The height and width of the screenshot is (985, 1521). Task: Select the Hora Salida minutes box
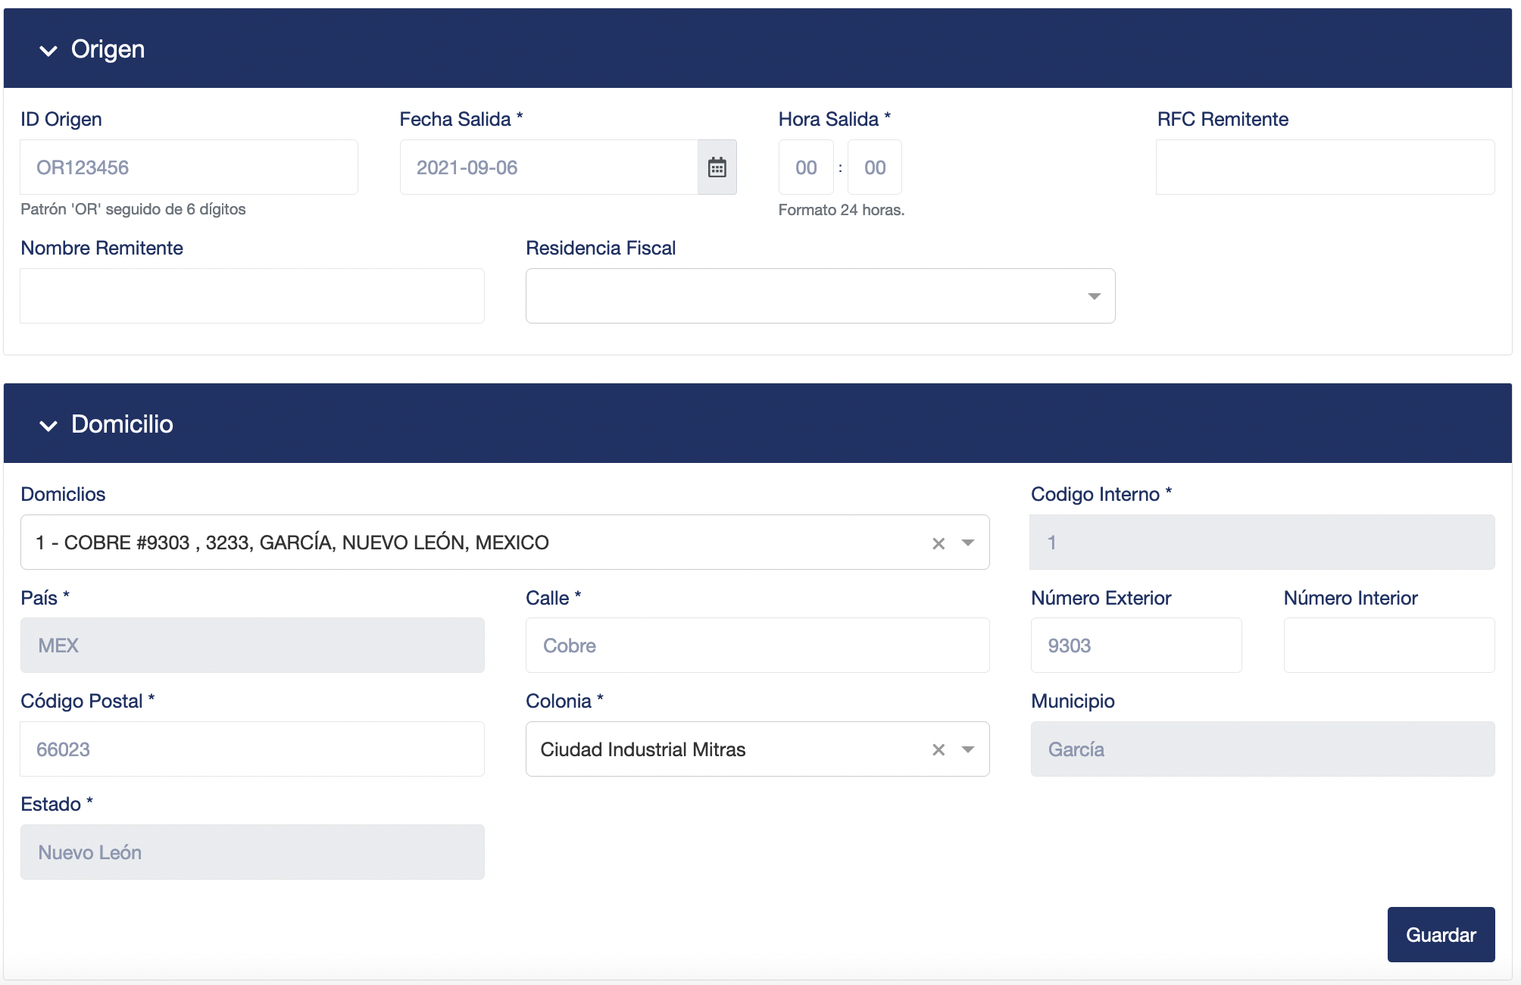point(875,167)
